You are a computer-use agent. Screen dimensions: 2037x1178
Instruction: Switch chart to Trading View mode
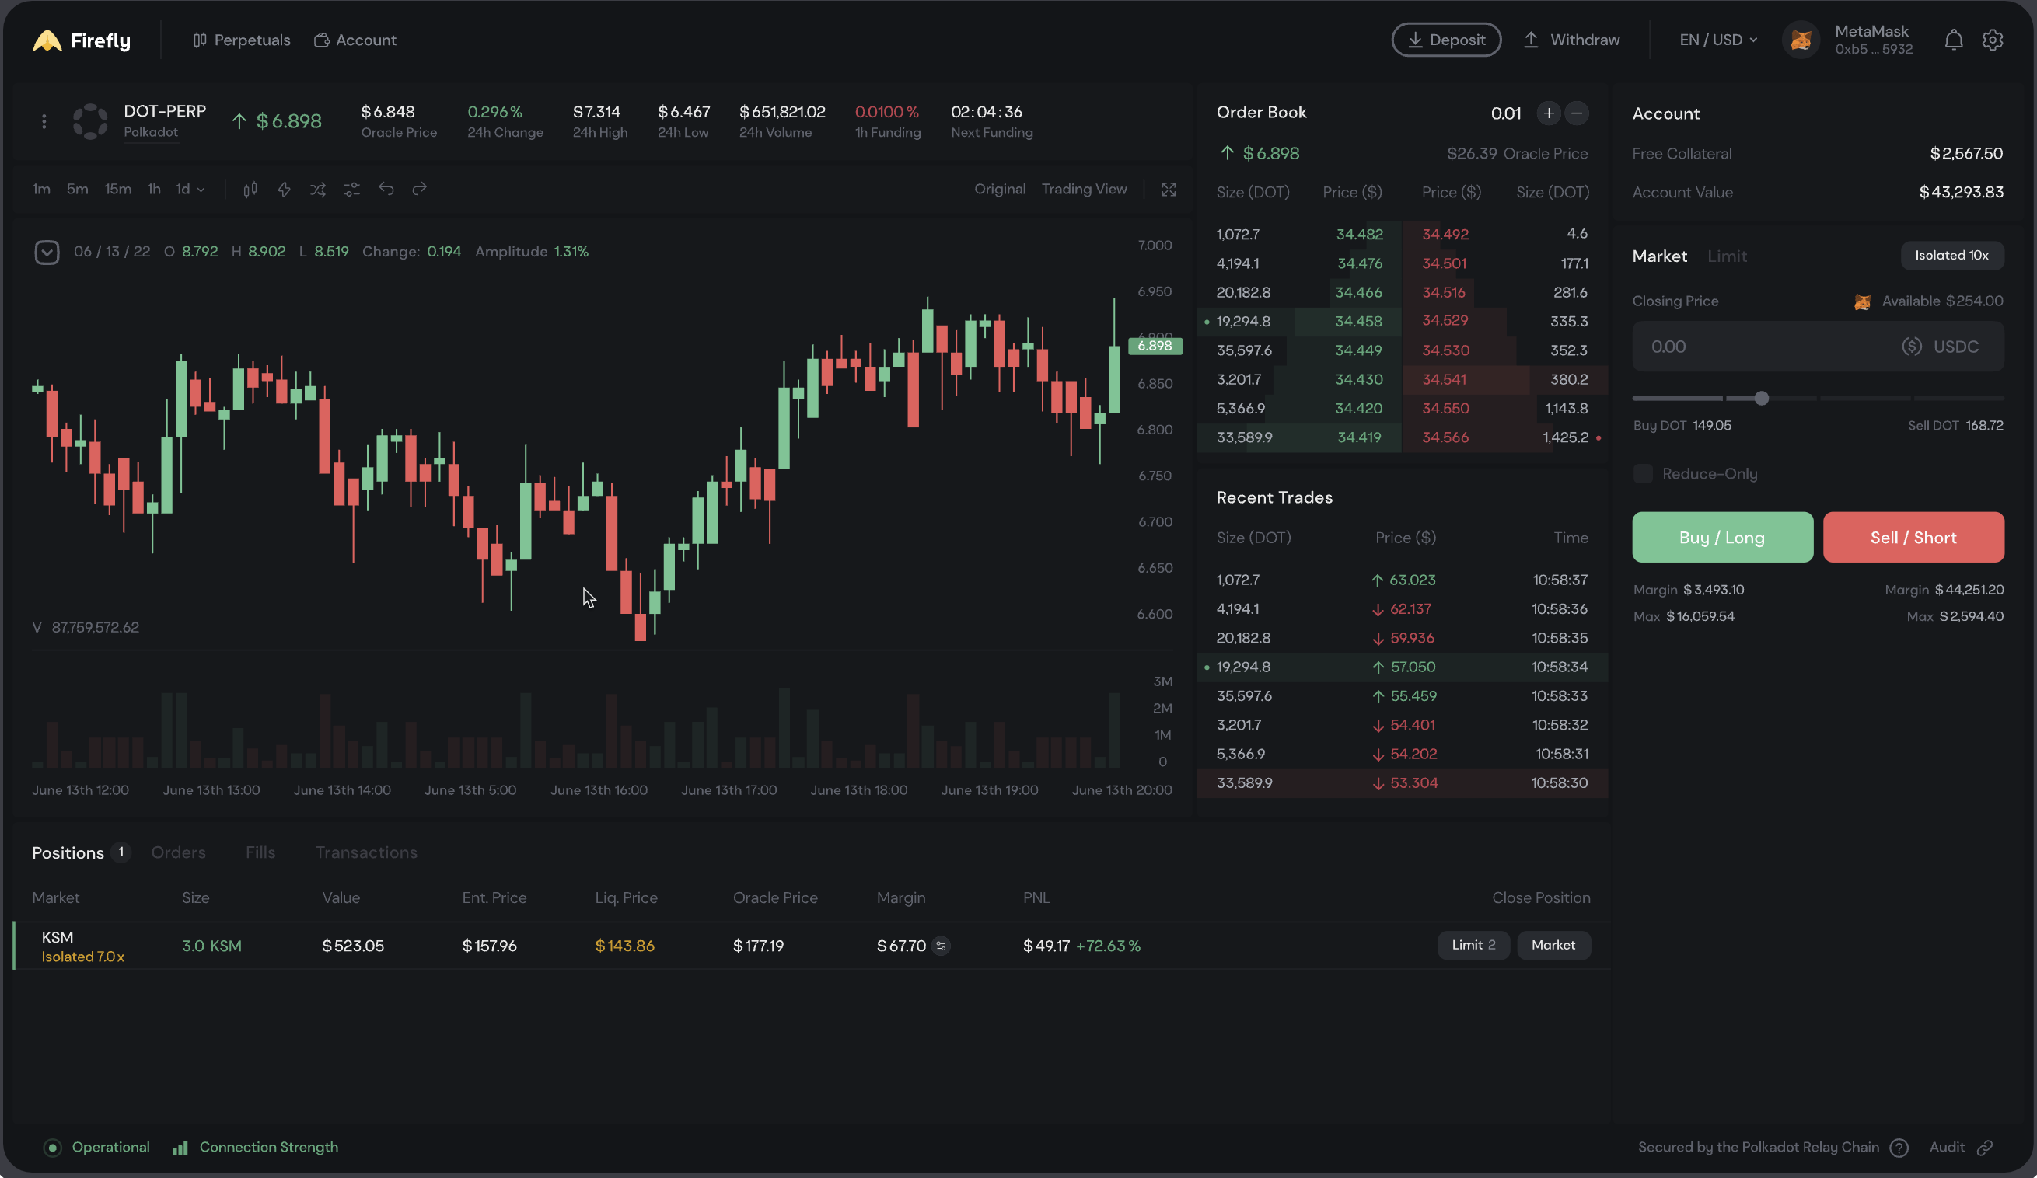[x=1084, y=189]
